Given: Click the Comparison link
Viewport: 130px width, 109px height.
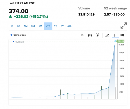Looking at the screenshot, I should point(20,35).
